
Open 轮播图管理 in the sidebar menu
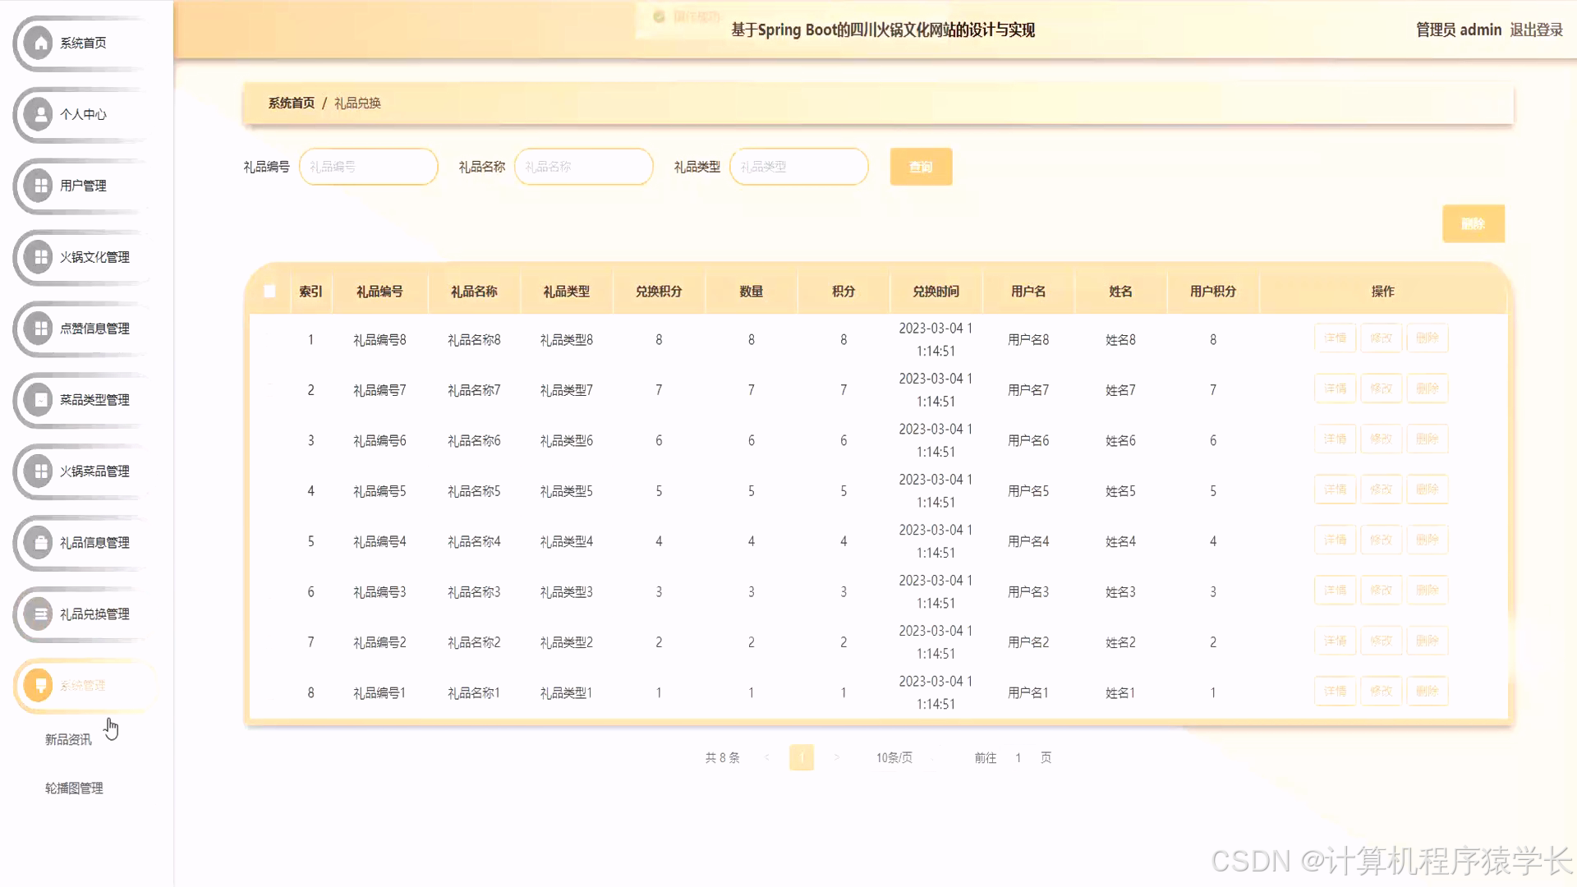click(x=74, y=788)
